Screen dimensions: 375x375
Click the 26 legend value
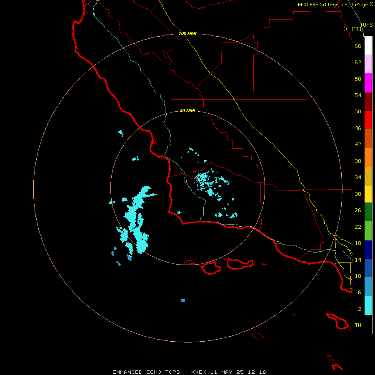click(x=358, y=210)
